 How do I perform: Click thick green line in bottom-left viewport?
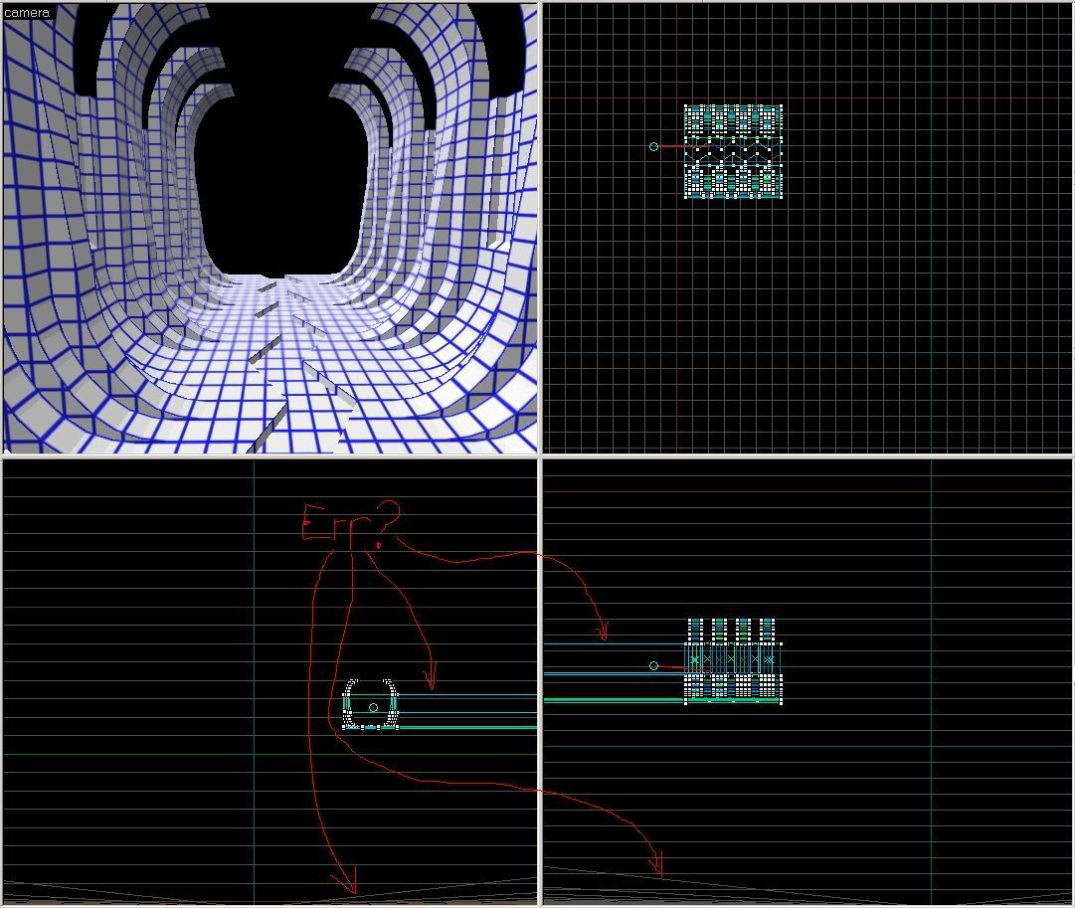coord(467,727)
